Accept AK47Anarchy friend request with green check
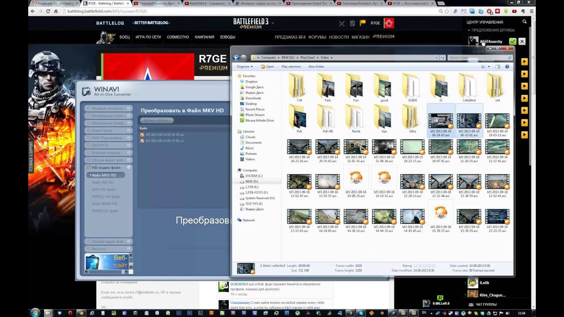The height and width of the screenshot is (317, 564). (x=512, y=41)
